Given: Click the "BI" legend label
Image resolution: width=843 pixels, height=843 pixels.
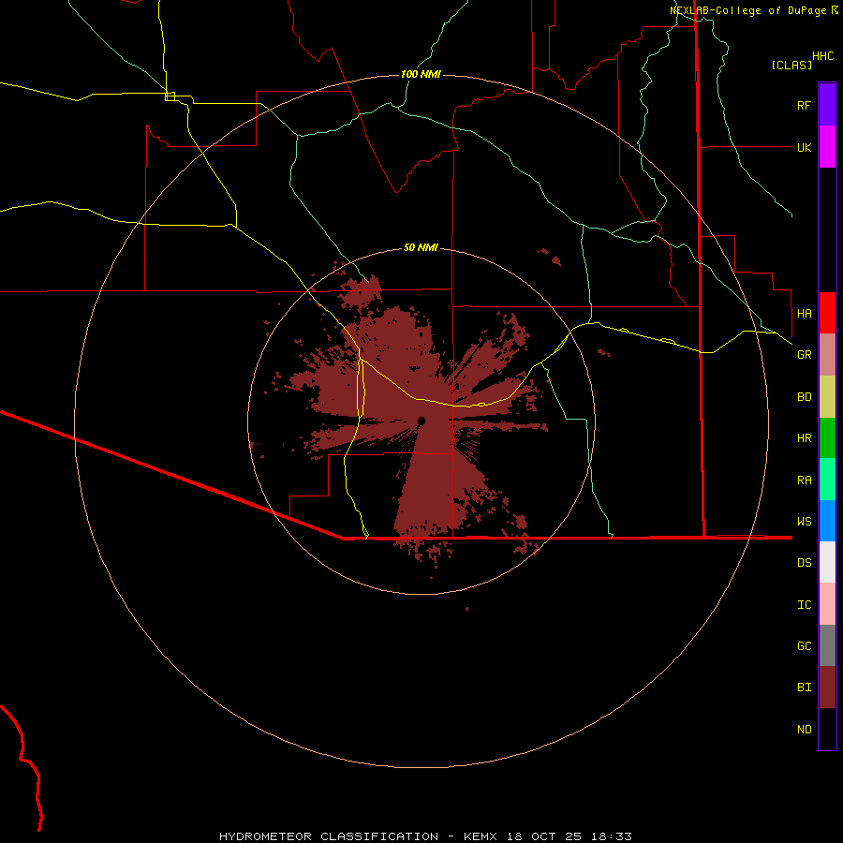Looking at the screenshot, I should click(804, 688).
